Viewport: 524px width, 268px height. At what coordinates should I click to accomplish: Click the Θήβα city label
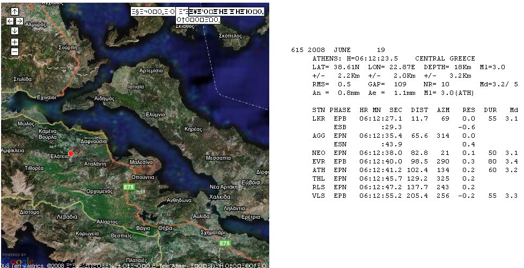[165, 228]
